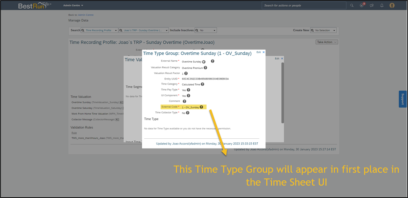Focus the search for actions or people field
This screenshot has width=408, height=198.
pyautogui.click(x=304, y=5)
